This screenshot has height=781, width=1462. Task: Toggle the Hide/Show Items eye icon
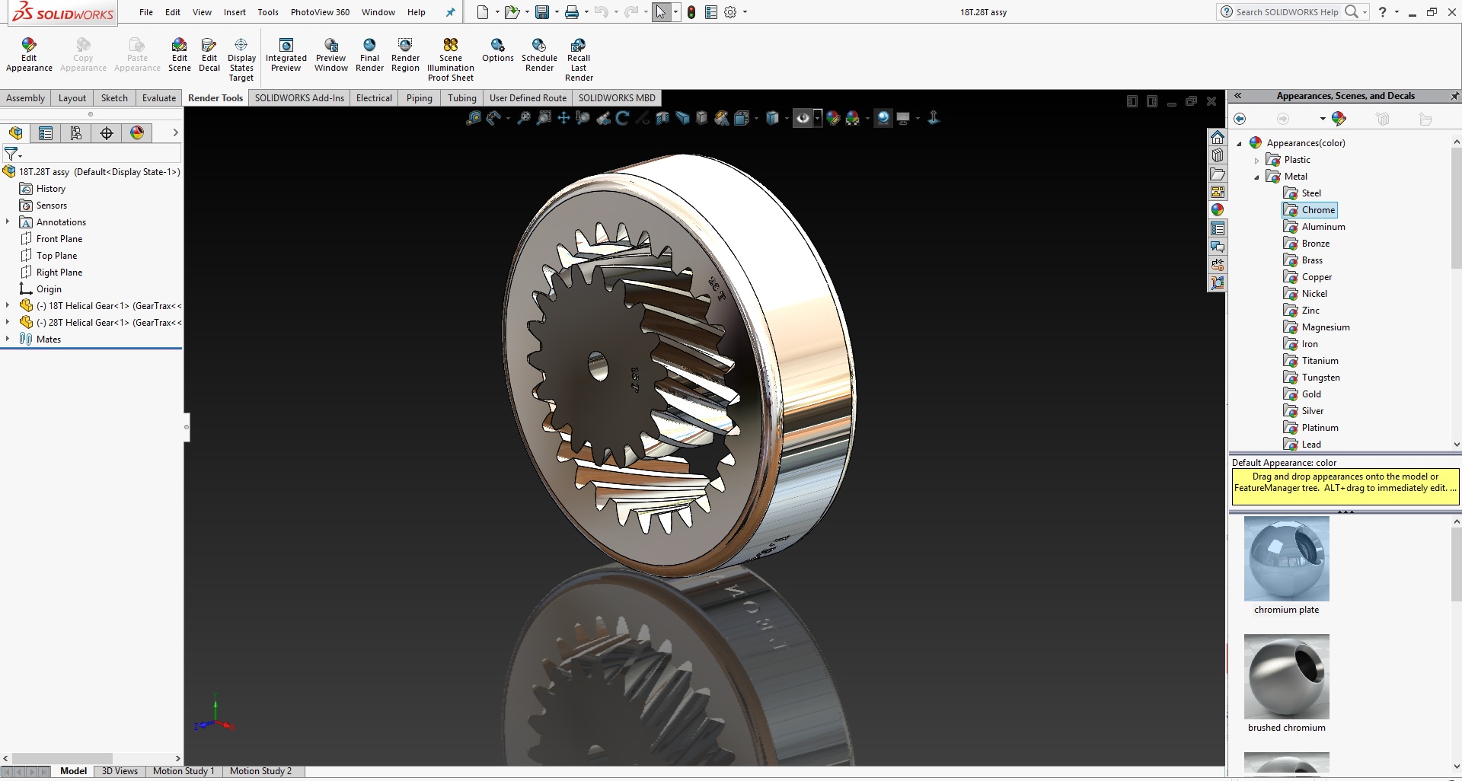pyautogui.click(x=803, y=118)
